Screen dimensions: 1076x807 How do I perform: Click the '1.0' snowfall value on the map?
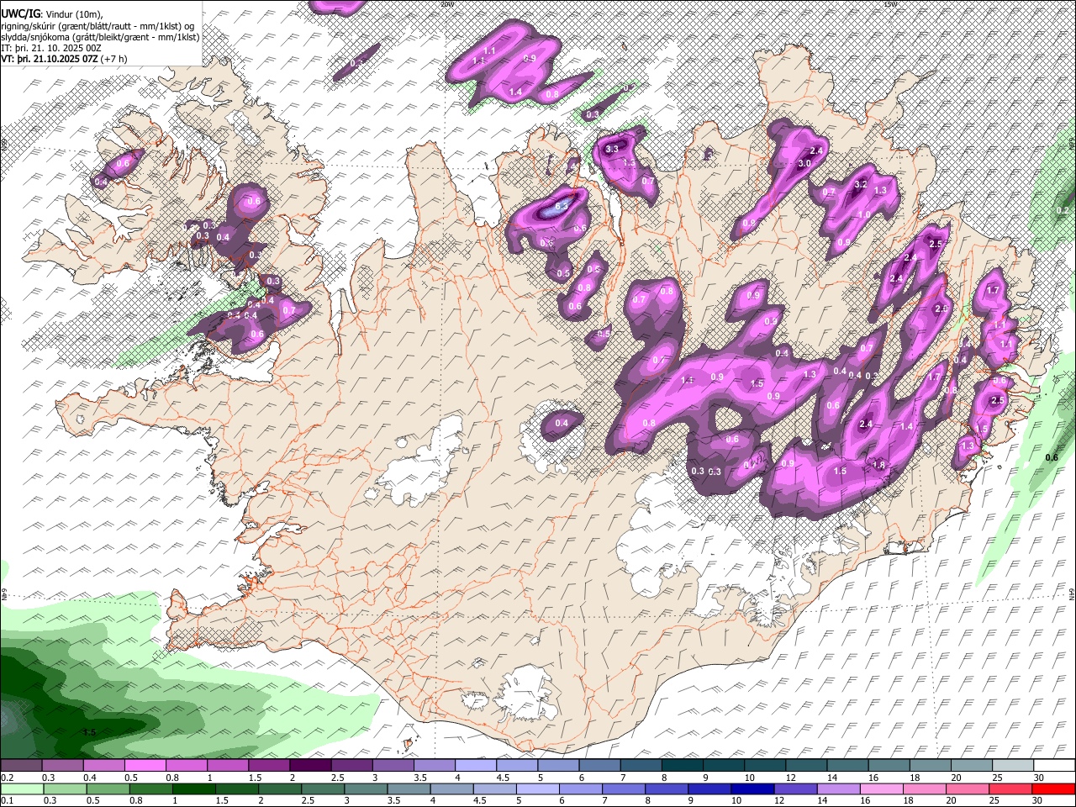click(x=864, y=215)
